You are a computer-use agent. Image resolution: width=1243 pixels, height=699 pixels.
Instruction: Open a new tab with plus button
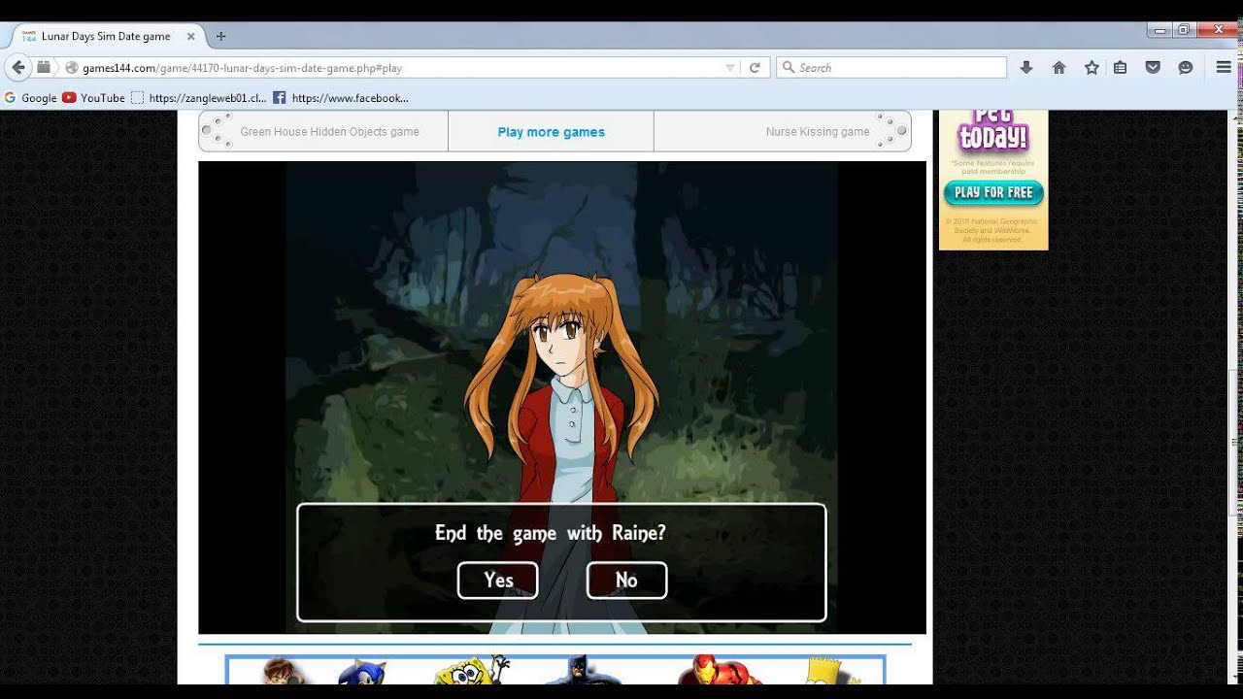pos(220,36)
